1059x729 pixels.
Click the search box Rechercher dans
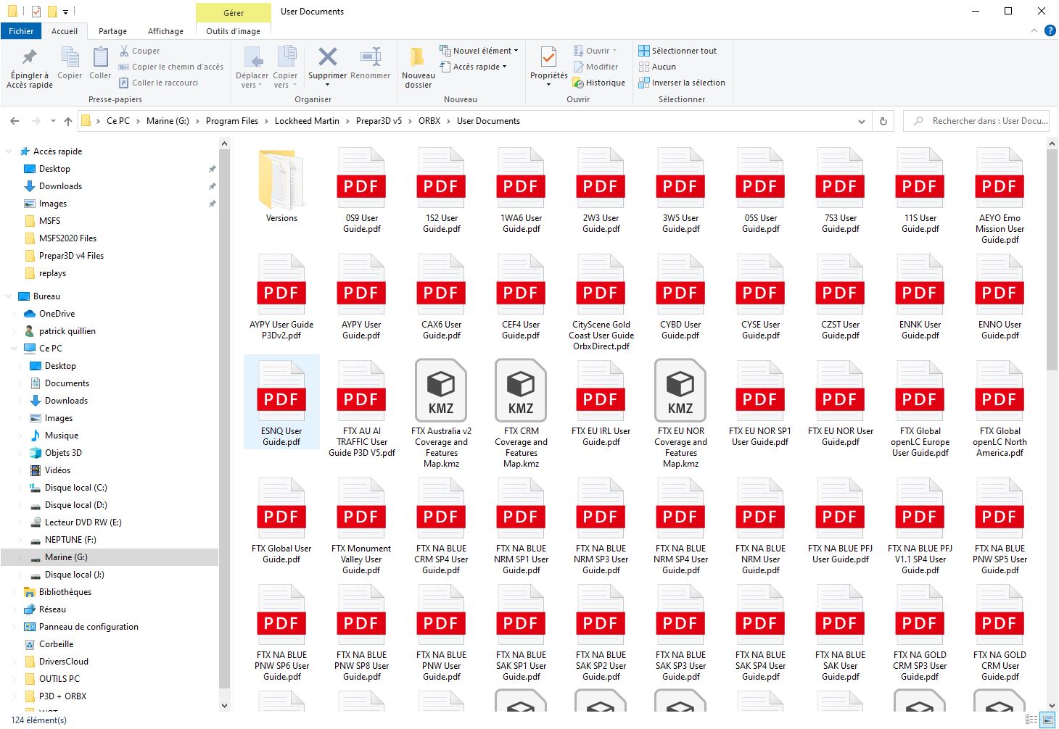click(x=976, y=121)
